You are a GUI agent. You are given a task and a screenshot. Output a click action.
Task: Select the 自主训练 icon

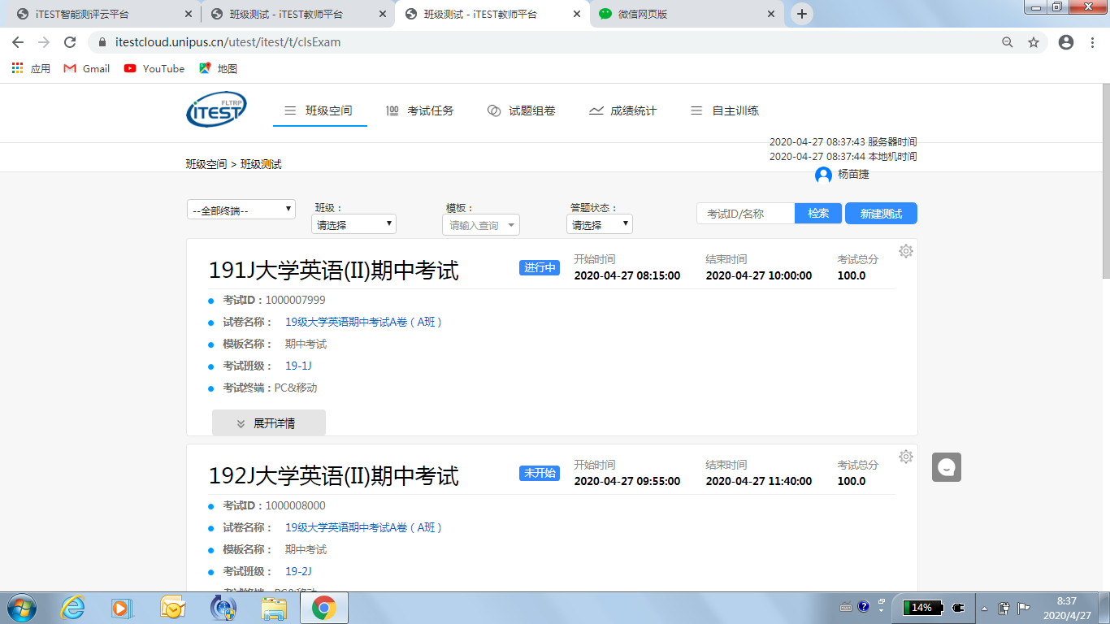coord(696,110)
